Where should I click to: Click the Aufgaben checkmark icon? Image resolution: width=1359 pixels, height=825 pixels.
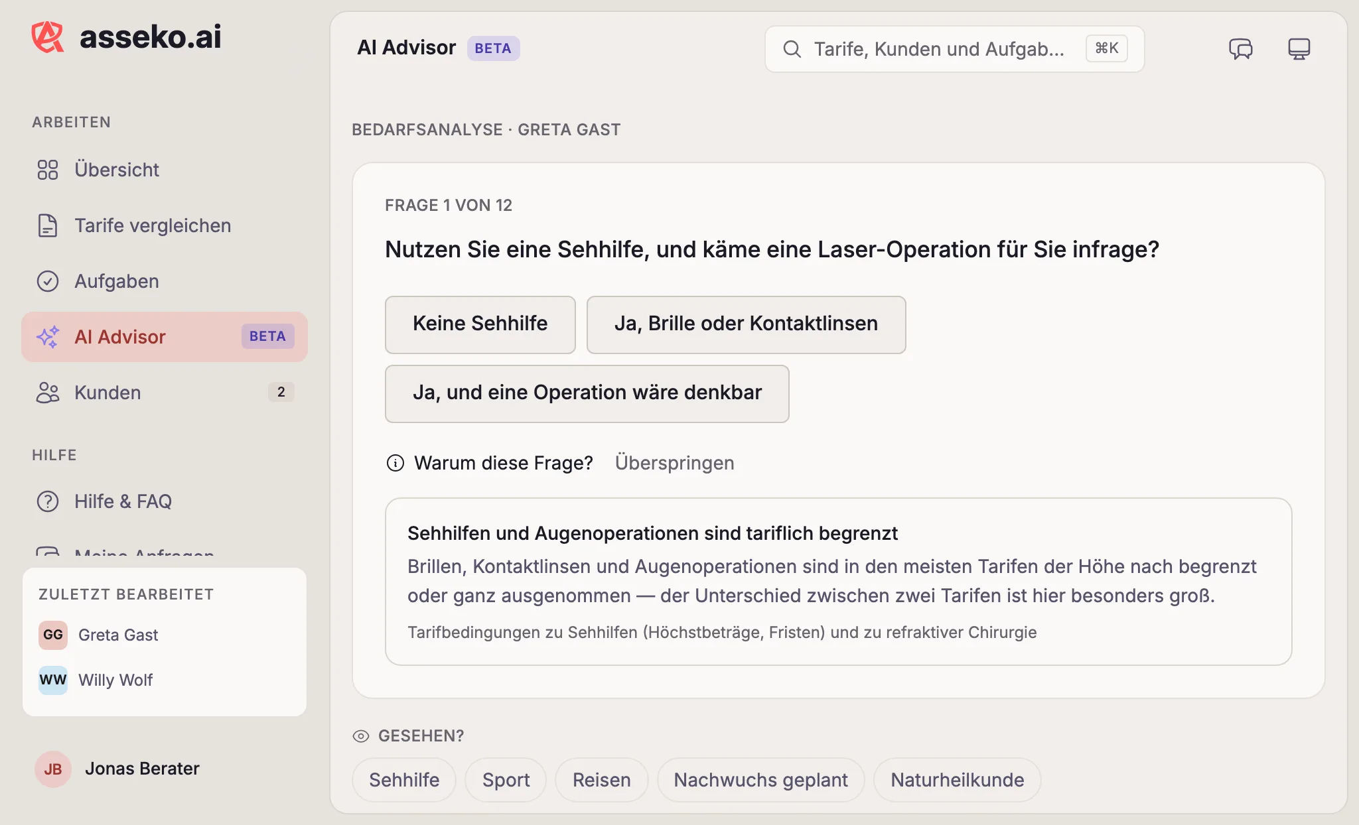[x=48, y=281]
